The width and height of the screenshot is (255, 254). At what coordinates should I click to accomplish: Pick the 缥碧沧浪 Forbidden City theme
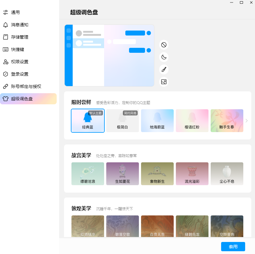pos(88,174)
